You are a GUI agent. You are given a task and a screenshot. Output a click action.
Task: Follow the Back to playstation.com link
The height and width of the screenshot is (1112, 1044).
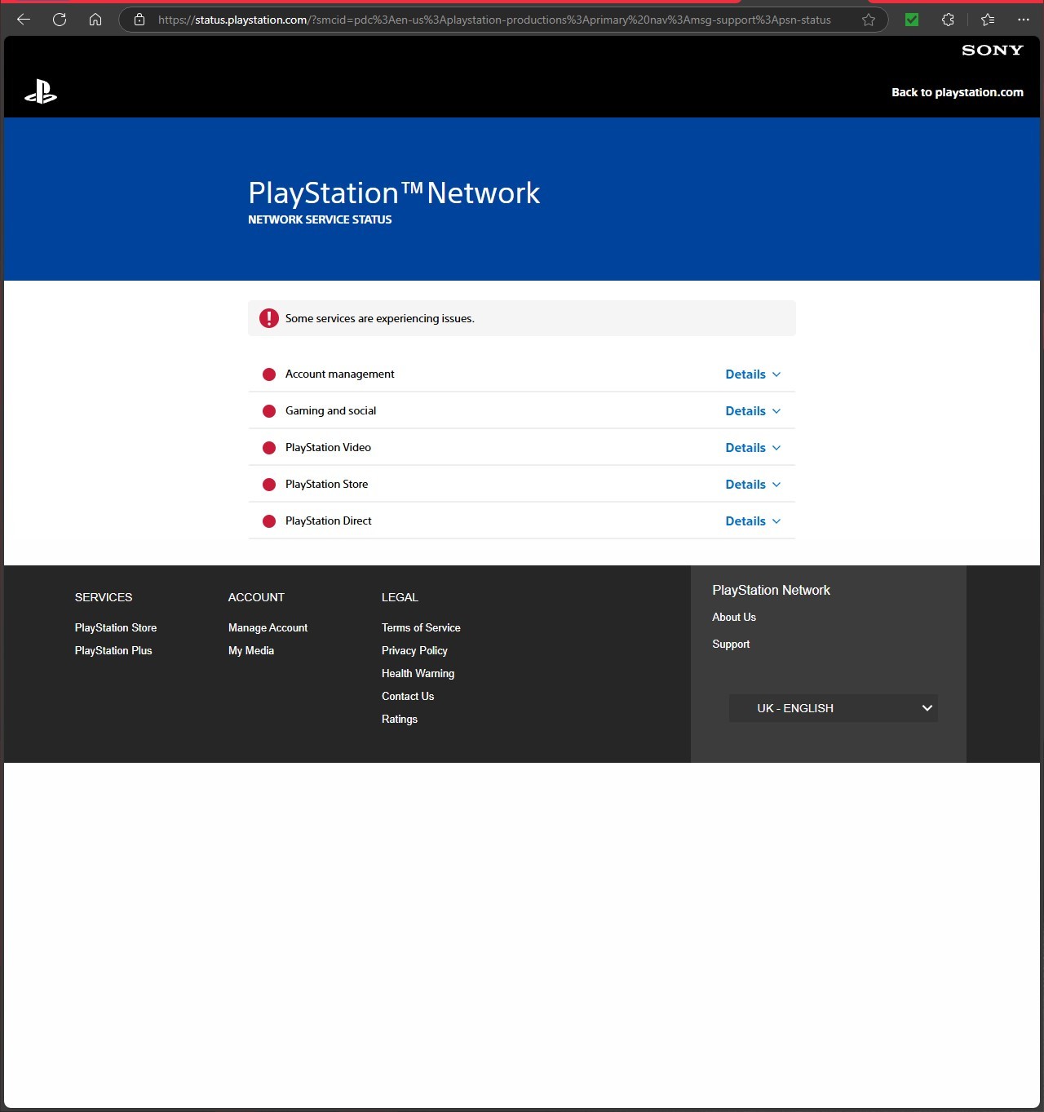tap(958, 92)
